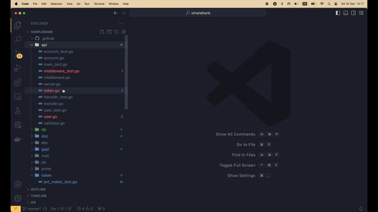The image size is (378, 212).
Task: Open the Edit menu
Action: [x=44, y=4]
